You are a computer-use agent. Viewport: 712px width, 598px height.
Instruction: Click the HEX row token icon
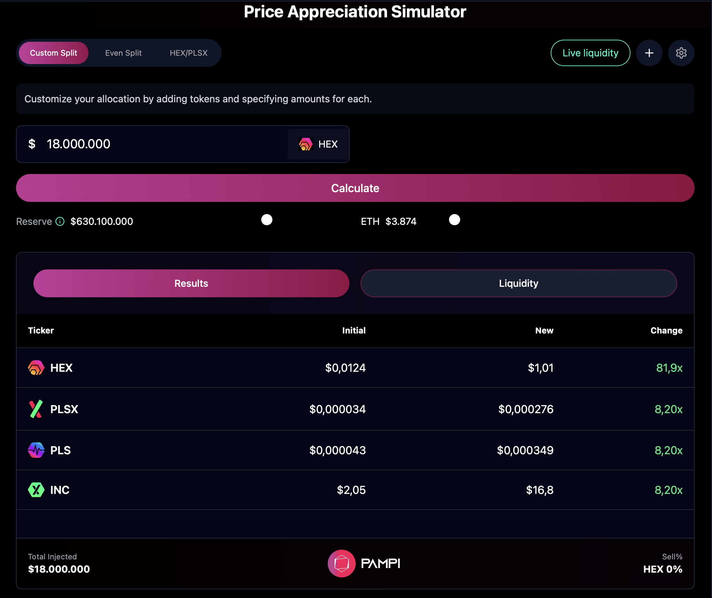[x=36, y=368]
